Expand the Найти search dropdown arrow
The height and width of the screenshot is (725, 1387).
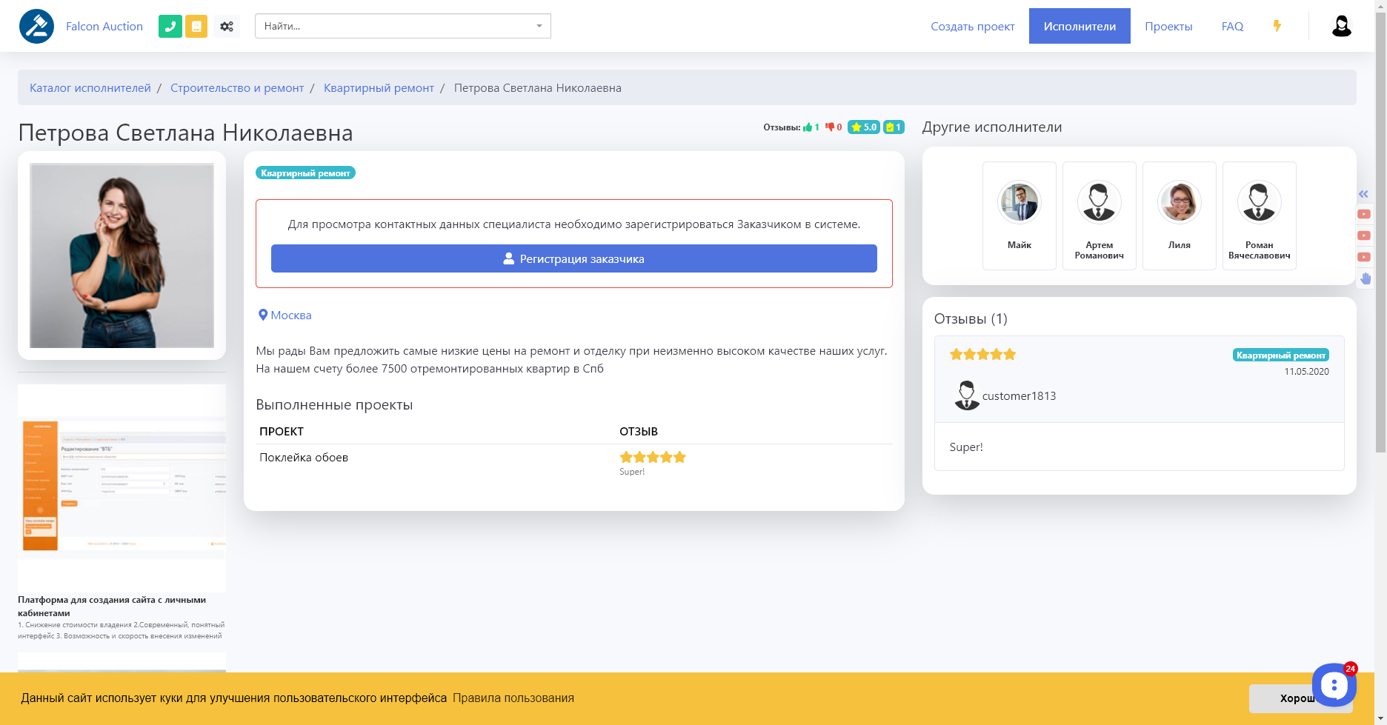point(539,26)
